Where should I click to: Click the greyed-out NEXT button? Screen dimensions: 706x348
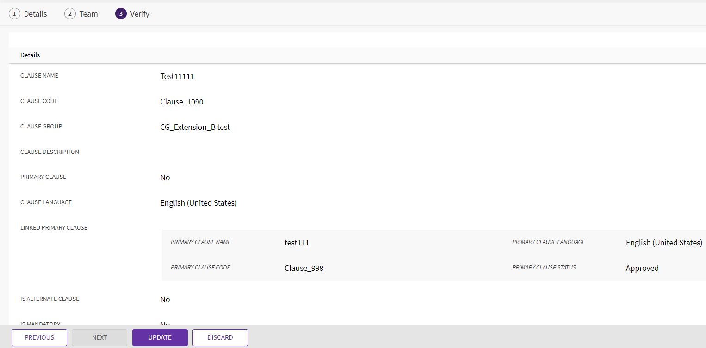[x=99, y=337]
